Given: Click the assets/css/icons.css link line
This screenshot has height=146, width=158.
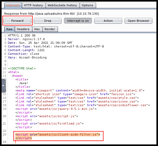Looking at the screenshot, I should click(x=77, y=101).
